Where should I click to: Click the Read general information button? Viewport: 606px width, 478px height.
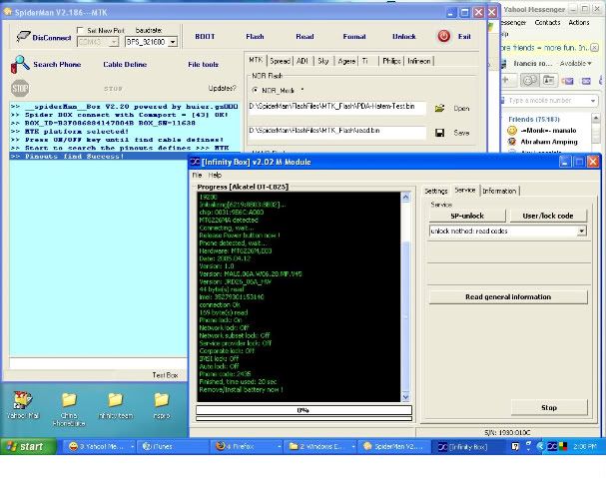508,296
